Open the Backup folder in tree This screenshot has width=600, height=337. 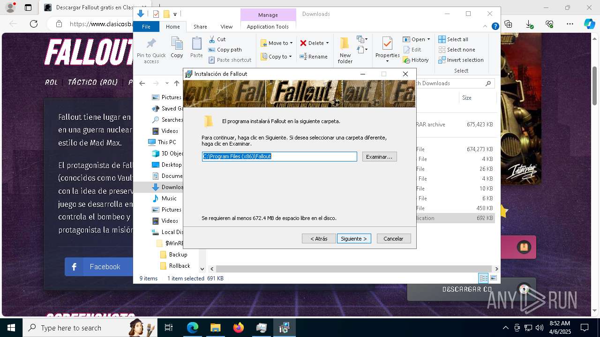(173, 255)
